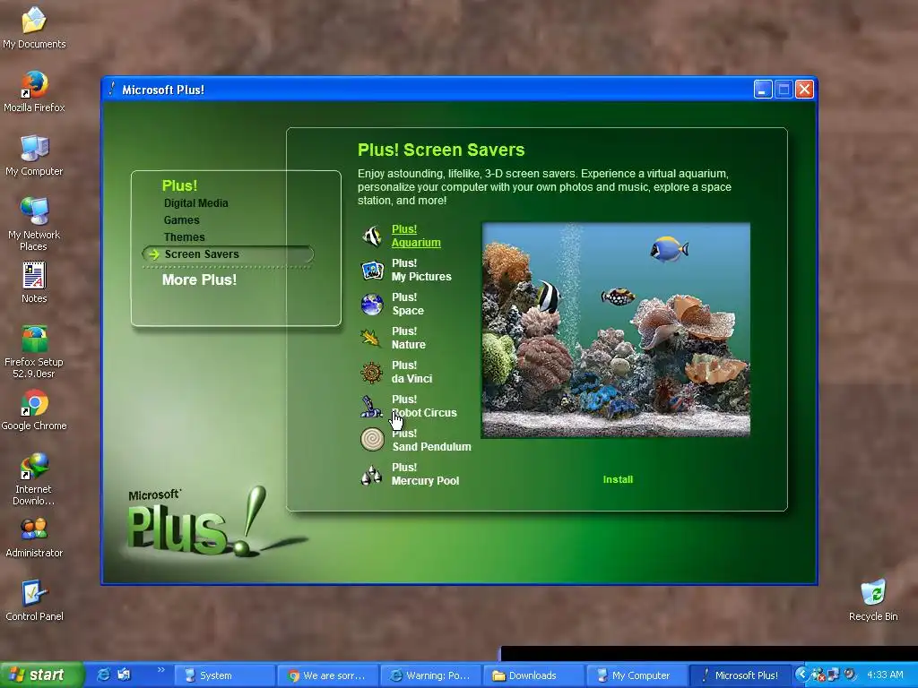
Task: Click the aquarium preview image
Action: point(615,330)
